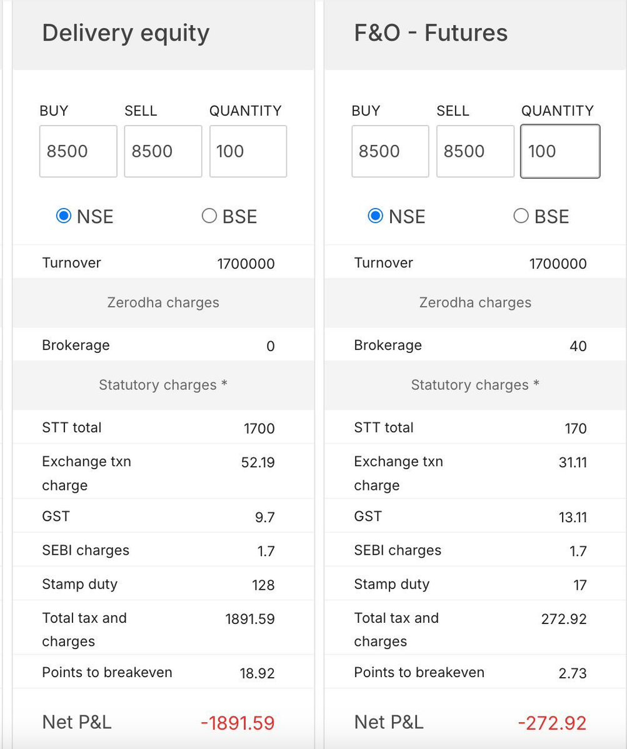Click the Net P&L value -272.92

[x=552, y=723]
